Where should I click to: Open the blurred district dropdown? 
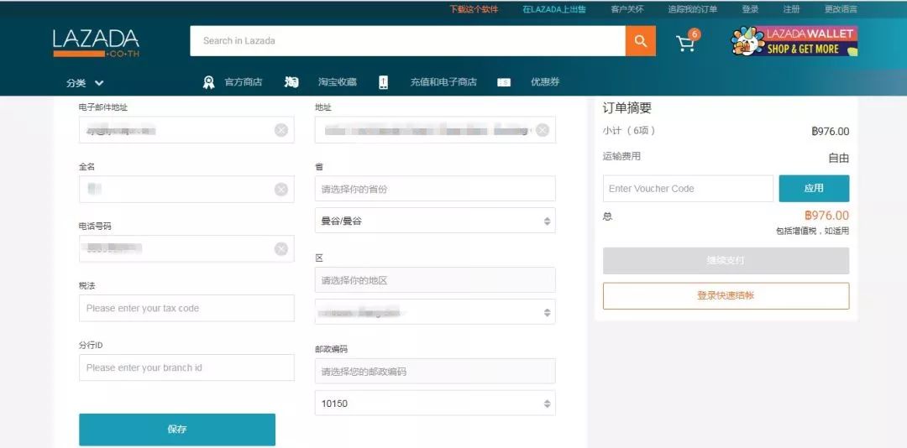pos(435,312)
